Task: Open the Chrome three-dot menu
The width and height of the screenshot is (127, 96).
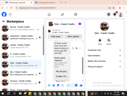Action: [124, 8]
